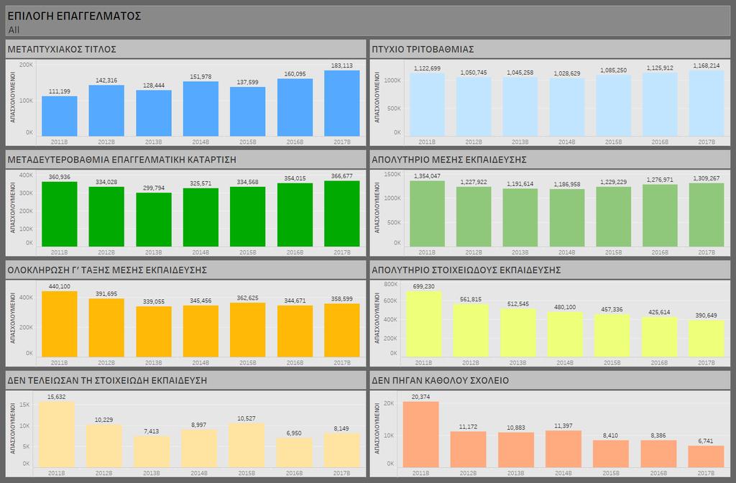Click the 137,599 value label
Screen dimensions: 736x483
tap(247, 82)
